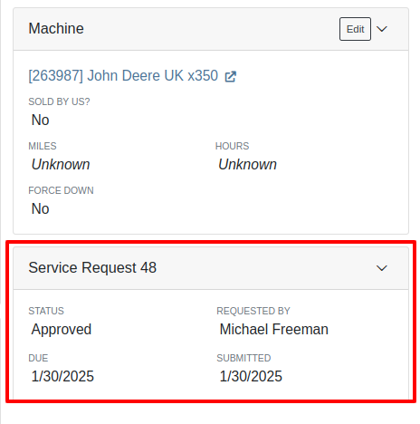Click the Unknown value under HOURS
The image size is (420, 424).
point(247,165)
